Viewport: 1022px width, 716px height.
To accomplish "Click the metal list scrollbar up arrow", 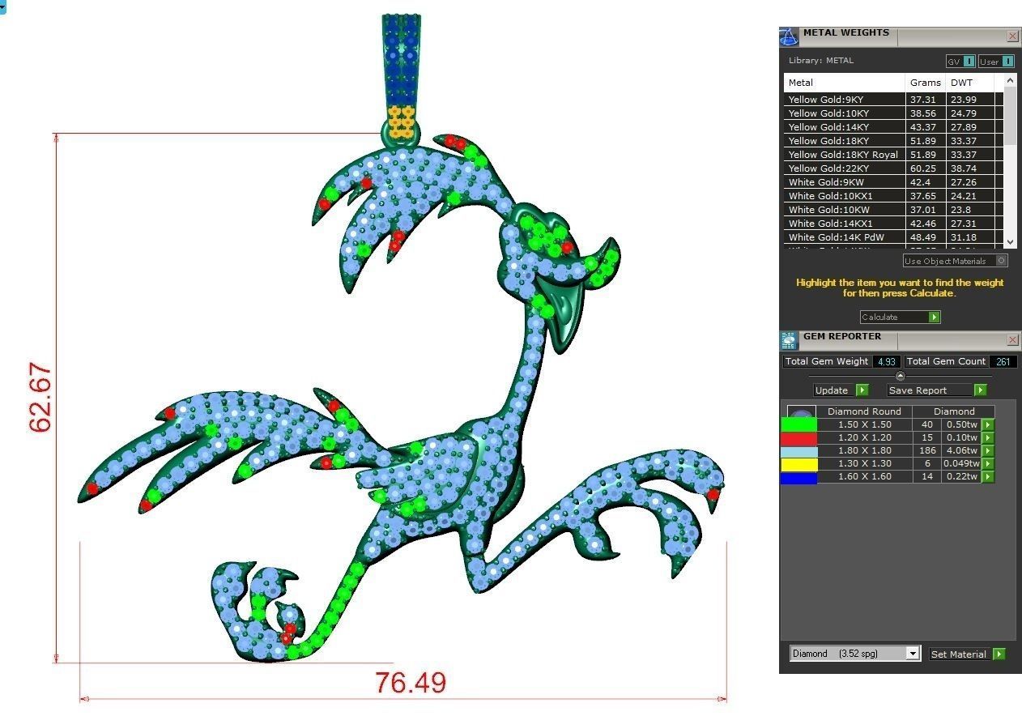I will (x=1010, y=80).
